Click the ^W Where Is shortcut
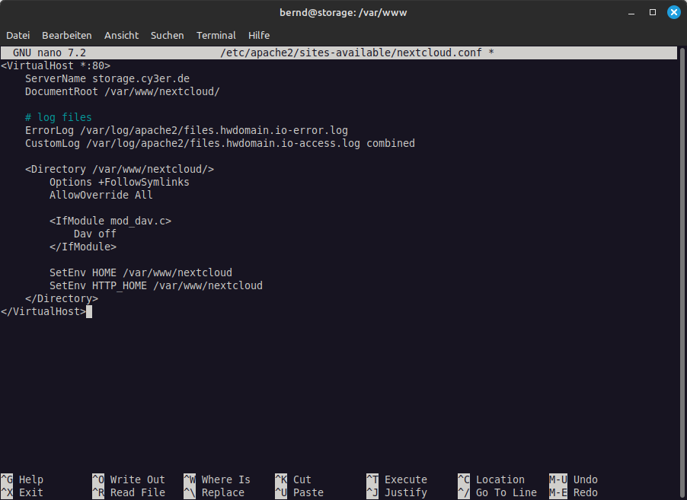The height and width of the screenshot is (500, 687). point(217,479)
